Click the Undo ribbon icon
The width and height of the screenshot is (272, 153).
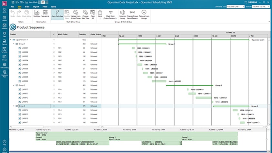click(13, 14)
